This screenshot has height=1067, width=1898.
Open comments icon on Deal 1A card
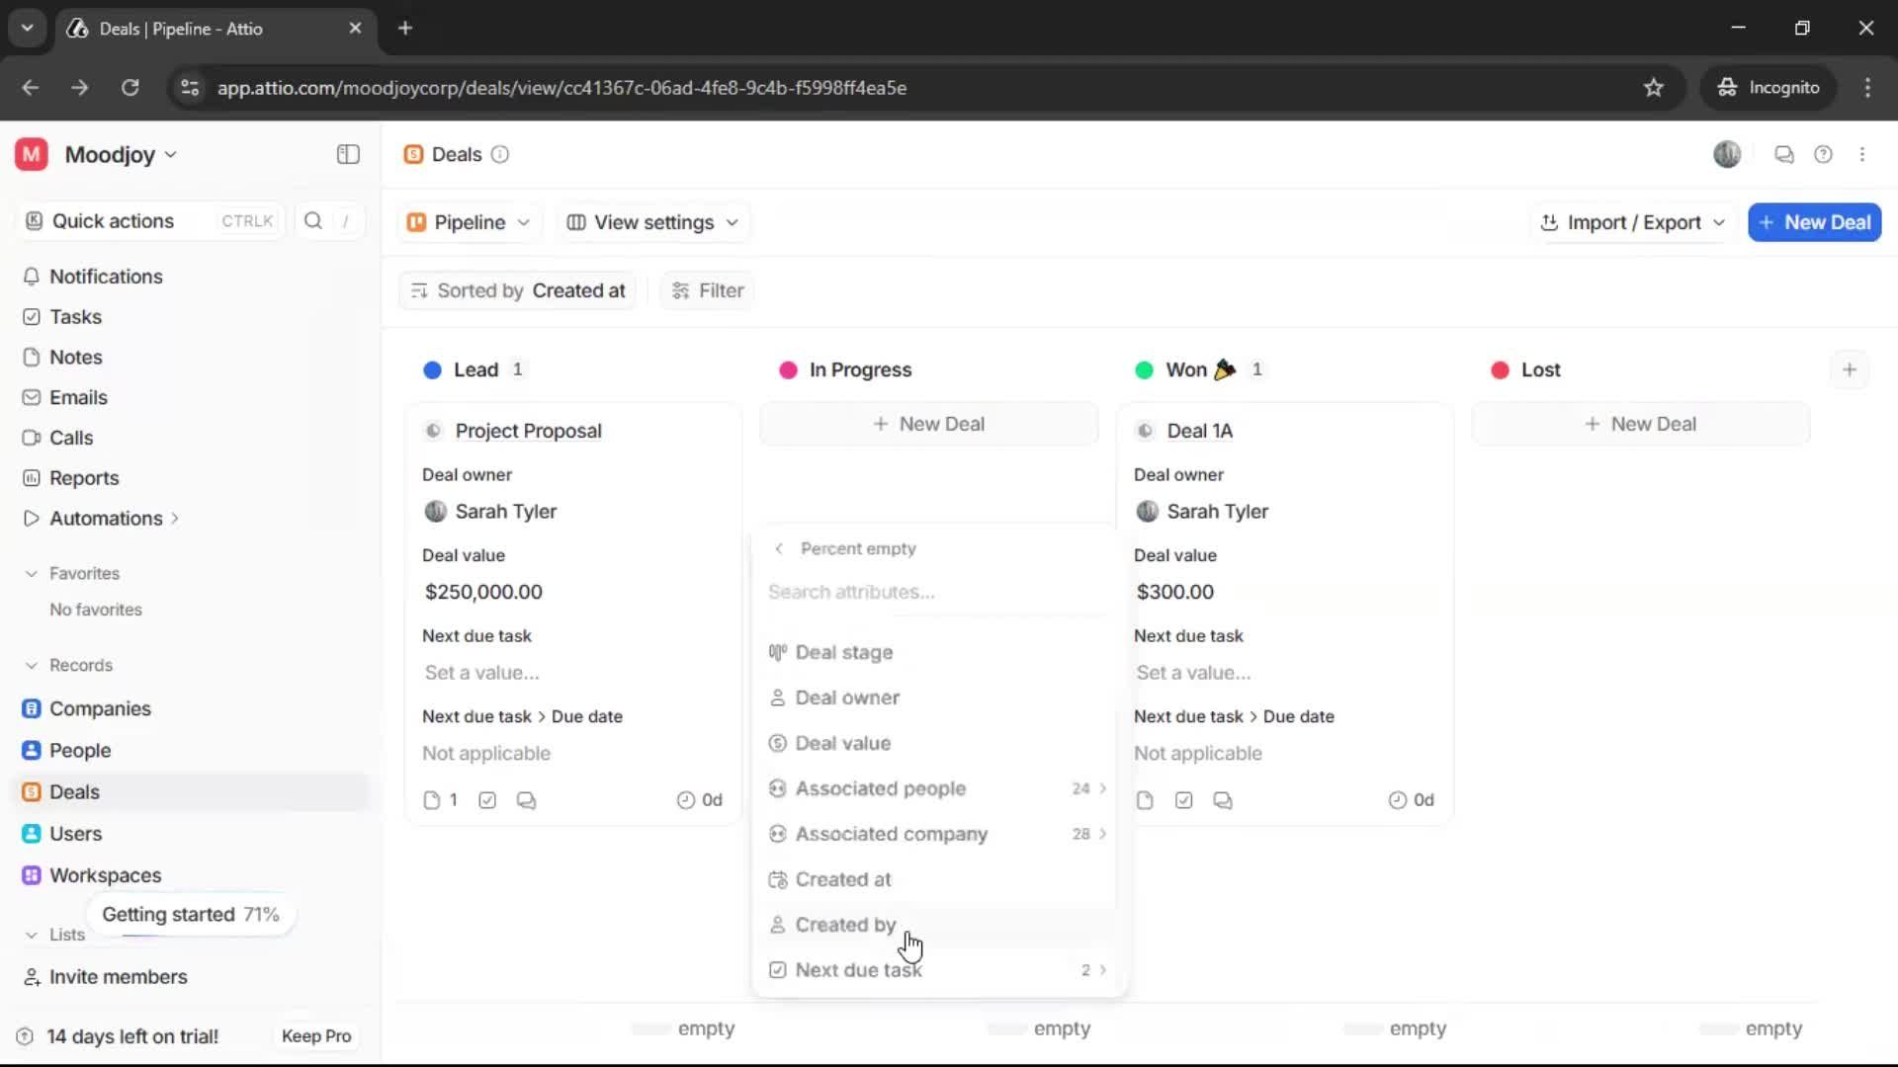1223,800
